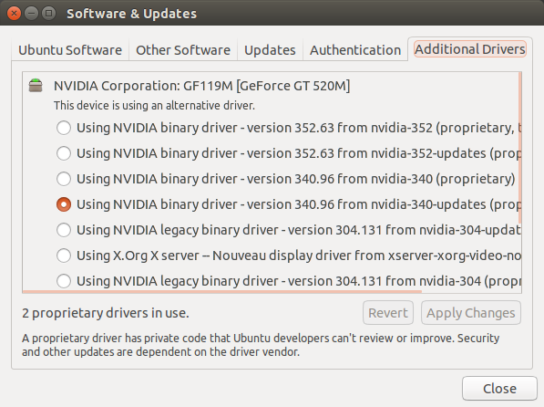This screenshot has width=544, height=407.
Task: Click the NVIDIA graphics card device icon
Action: click(x=36, y=85)
